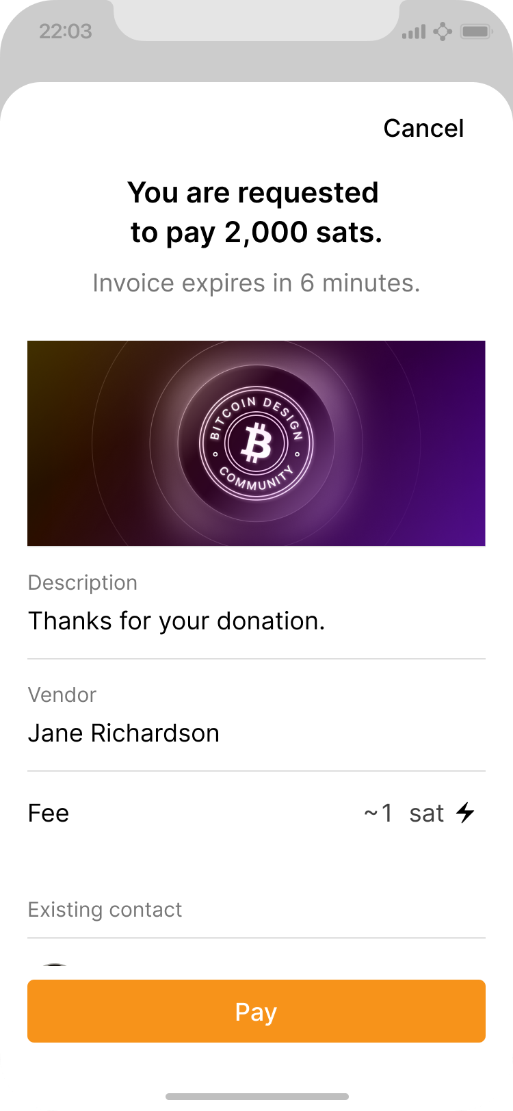The image size is (513, 1111).
Task: Click the network icon beside battery
Action: [443, 31]
